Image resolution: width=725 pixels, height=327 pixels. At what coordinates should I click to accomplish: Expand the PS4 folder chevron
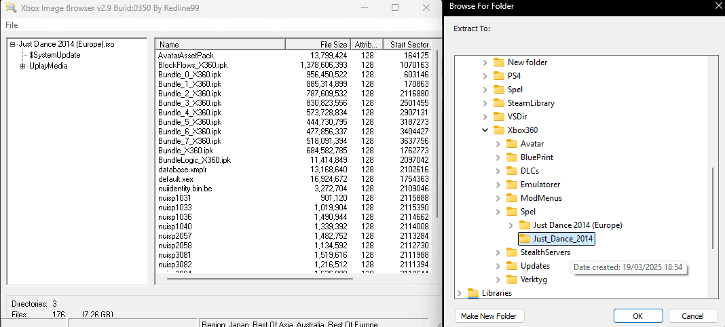[x=485, y=76]
